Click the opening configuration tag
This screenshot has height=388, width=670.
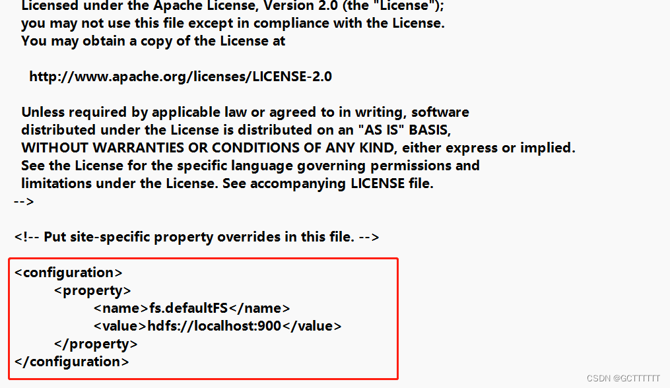pyautogui.click(x=69, y=273)
